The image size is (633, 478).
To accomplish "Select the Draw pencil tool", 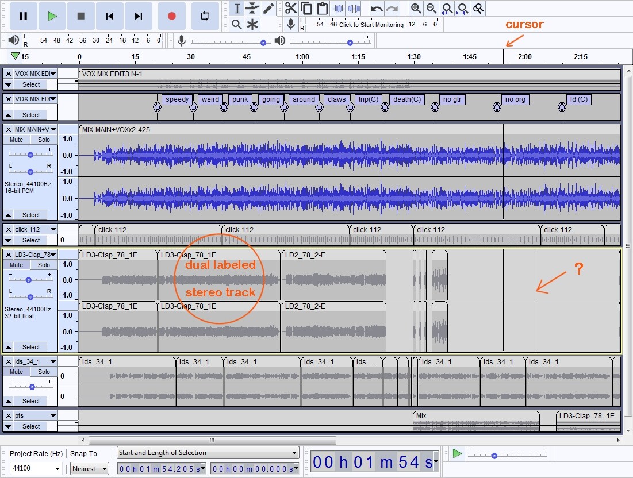I will coord(268,9).
